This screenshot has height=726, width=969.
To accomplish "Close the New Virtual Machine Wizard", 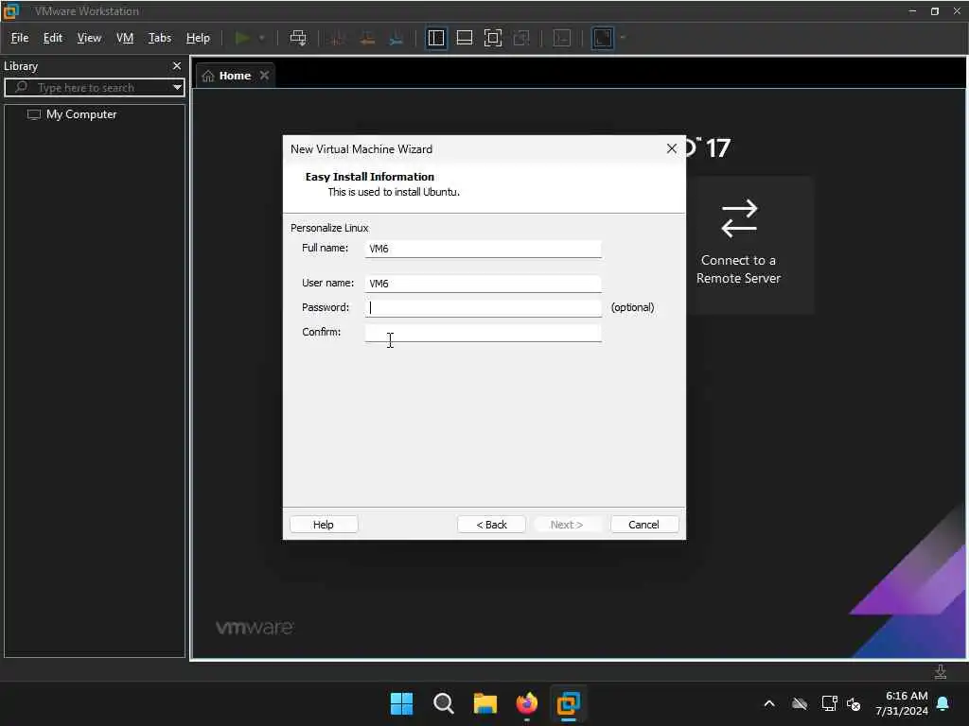I will [672, 148].
